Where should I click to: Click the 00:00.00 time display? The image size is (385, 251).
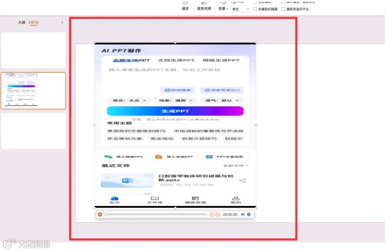pyautogui.click(x=230, y=214)
